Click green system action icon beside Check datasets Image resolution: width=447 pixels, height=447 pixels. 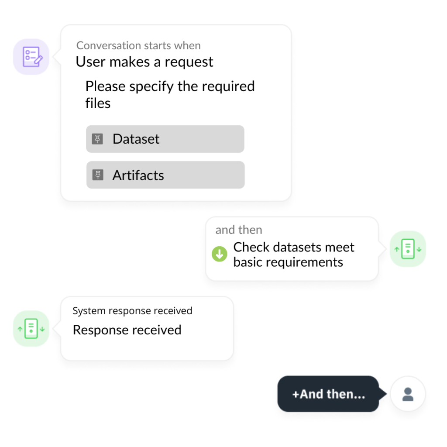(x=408, y=249)
